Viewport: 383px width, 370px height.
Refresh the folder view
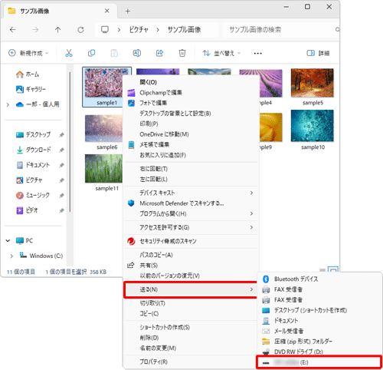80,30
